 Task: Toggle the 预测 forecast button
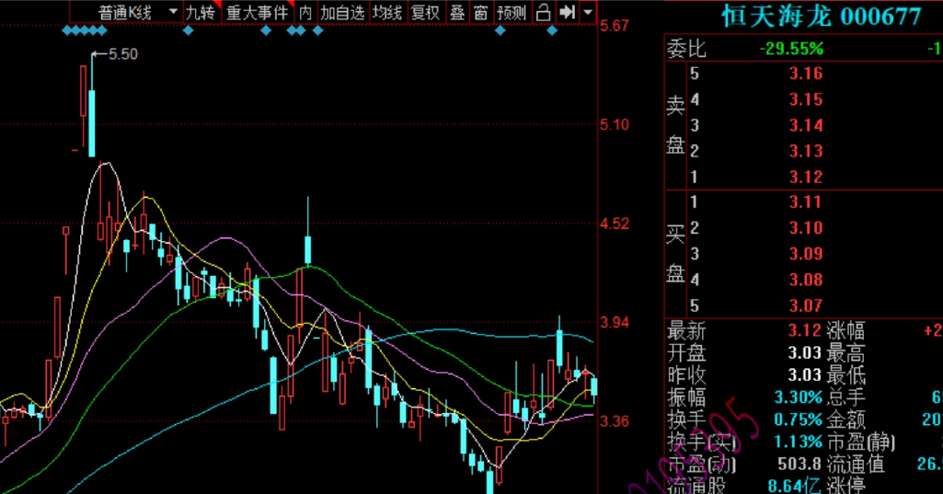coord(512,12)
